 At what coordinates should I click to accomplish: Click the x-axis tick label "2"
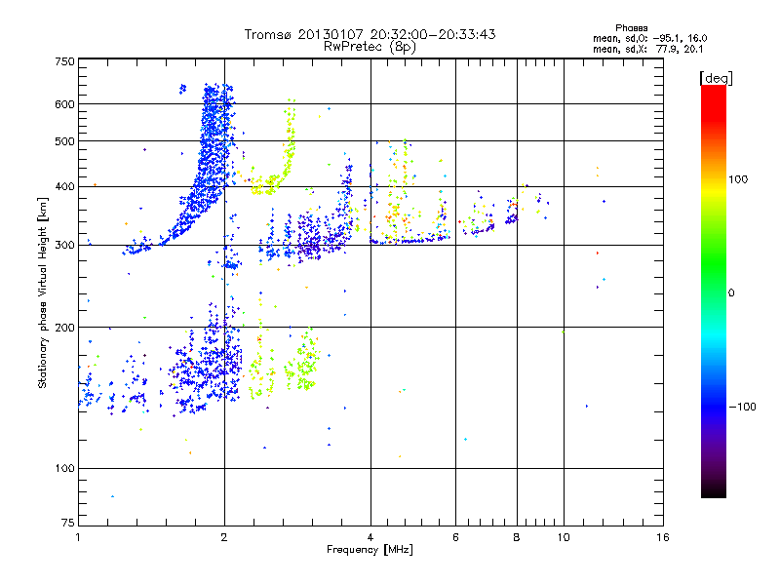224,537
